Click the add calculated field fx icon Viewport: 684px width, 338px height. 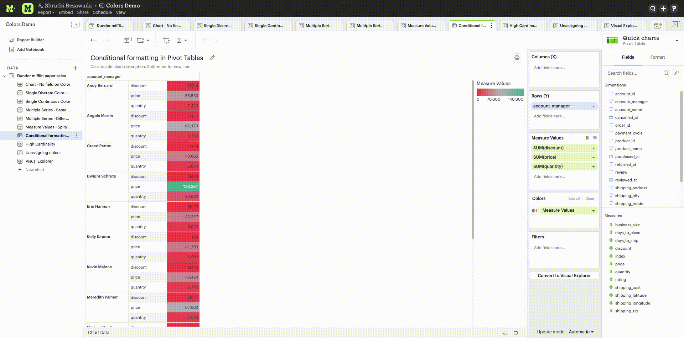[677, 73]
